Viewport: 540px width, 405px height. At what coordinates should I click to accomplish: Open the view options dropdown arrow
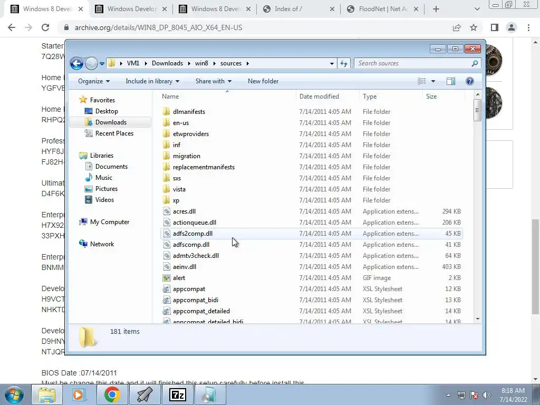coord(433,81)
